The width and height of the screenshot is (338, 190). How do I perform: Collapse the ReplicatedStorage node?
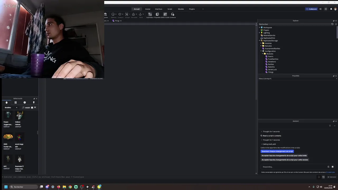pyautogui.click(x=260, y=41)
